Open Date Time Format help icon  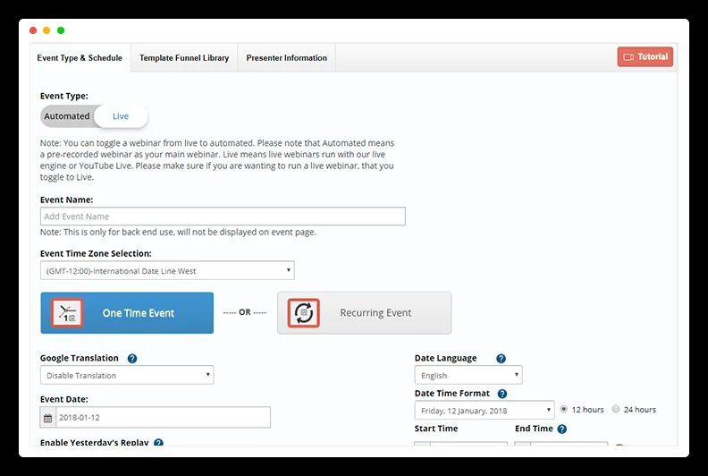502,394
